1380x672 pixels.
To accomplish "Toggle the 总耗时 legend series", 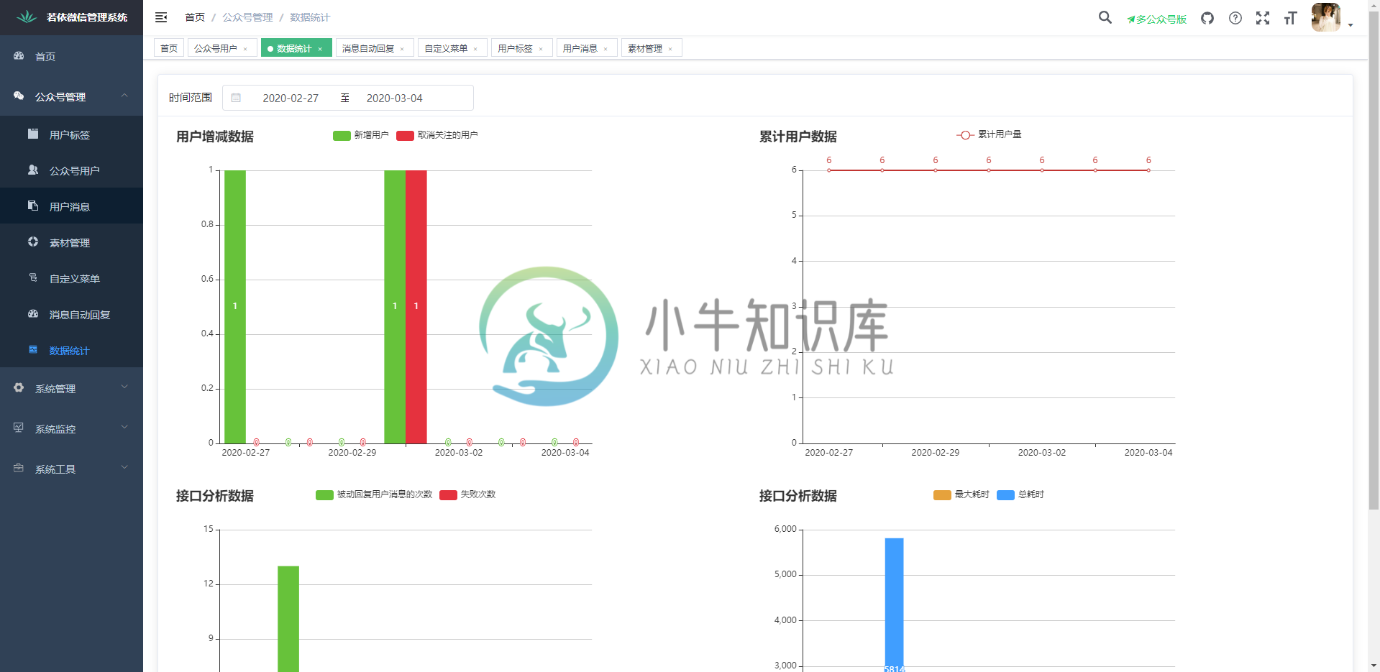I will pyautogui.click(x=1020, y=494).
